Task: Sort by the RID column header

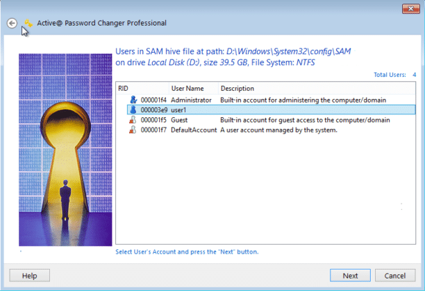Action: [142, 89]
